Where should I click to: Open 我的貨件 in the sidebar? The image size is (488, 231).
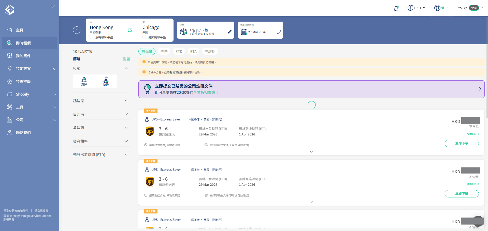tap(23, 56)
